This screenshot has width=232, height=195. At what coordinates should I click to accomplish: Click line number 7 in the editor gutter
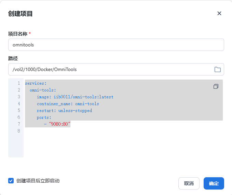[19, 124]
